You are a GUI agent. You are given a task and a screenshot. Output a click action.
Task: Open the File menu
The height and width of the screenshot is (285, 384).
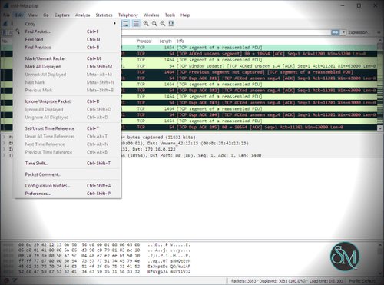(x=6, y=15)
